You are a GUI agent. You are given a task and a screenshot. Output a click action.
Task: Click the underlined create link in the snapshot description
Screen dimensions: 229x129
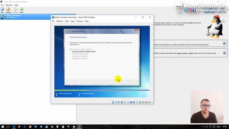click(179, 53)
